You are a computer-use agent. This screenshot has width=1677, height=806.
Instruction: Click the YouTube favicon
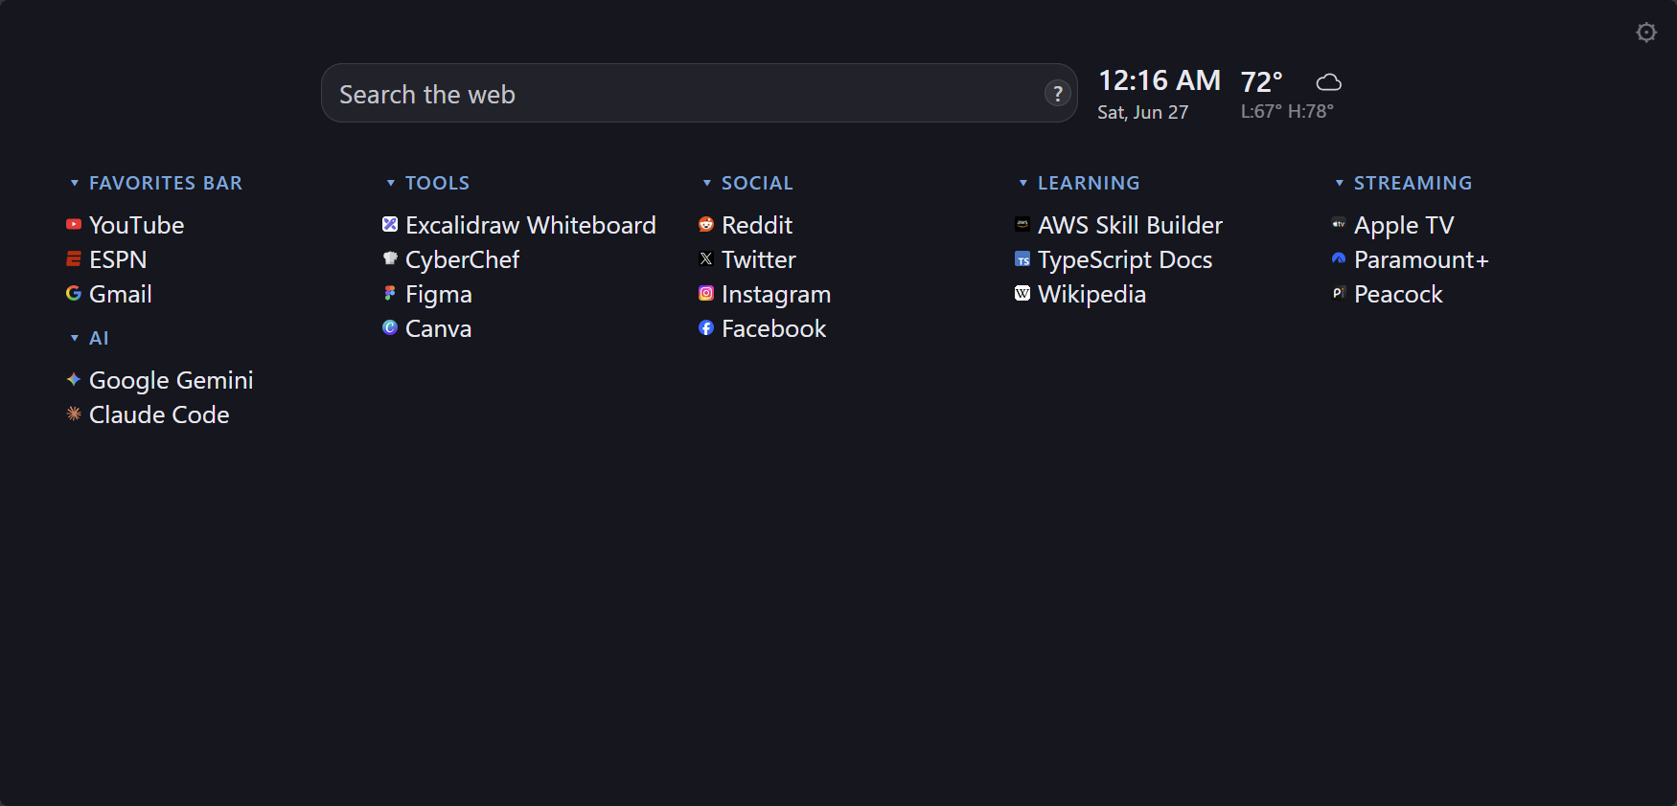point(74,224)
